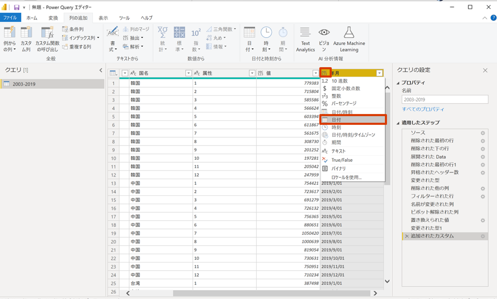Open the Rounding (丸め) dropdown

(216, 38)
